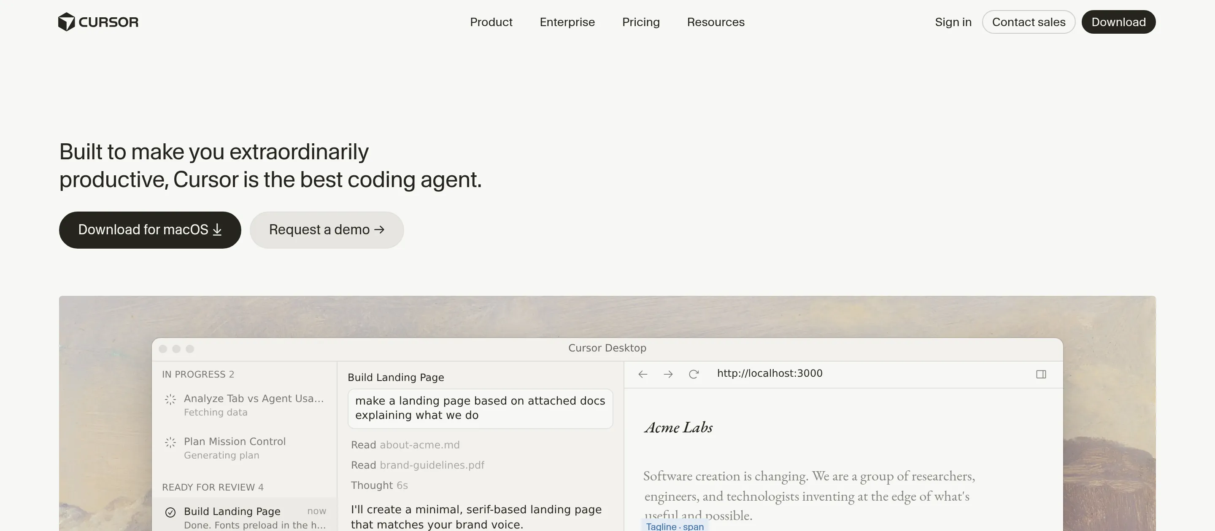This screenshot has height=531, width=1215.
Task: Click the Tagline span label
Action: pyautogui.click(x=675, y=526)
